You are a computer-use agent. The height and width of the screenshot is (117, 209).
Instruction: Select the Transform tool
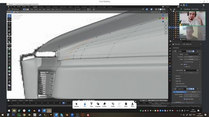(x=9, y=34)
